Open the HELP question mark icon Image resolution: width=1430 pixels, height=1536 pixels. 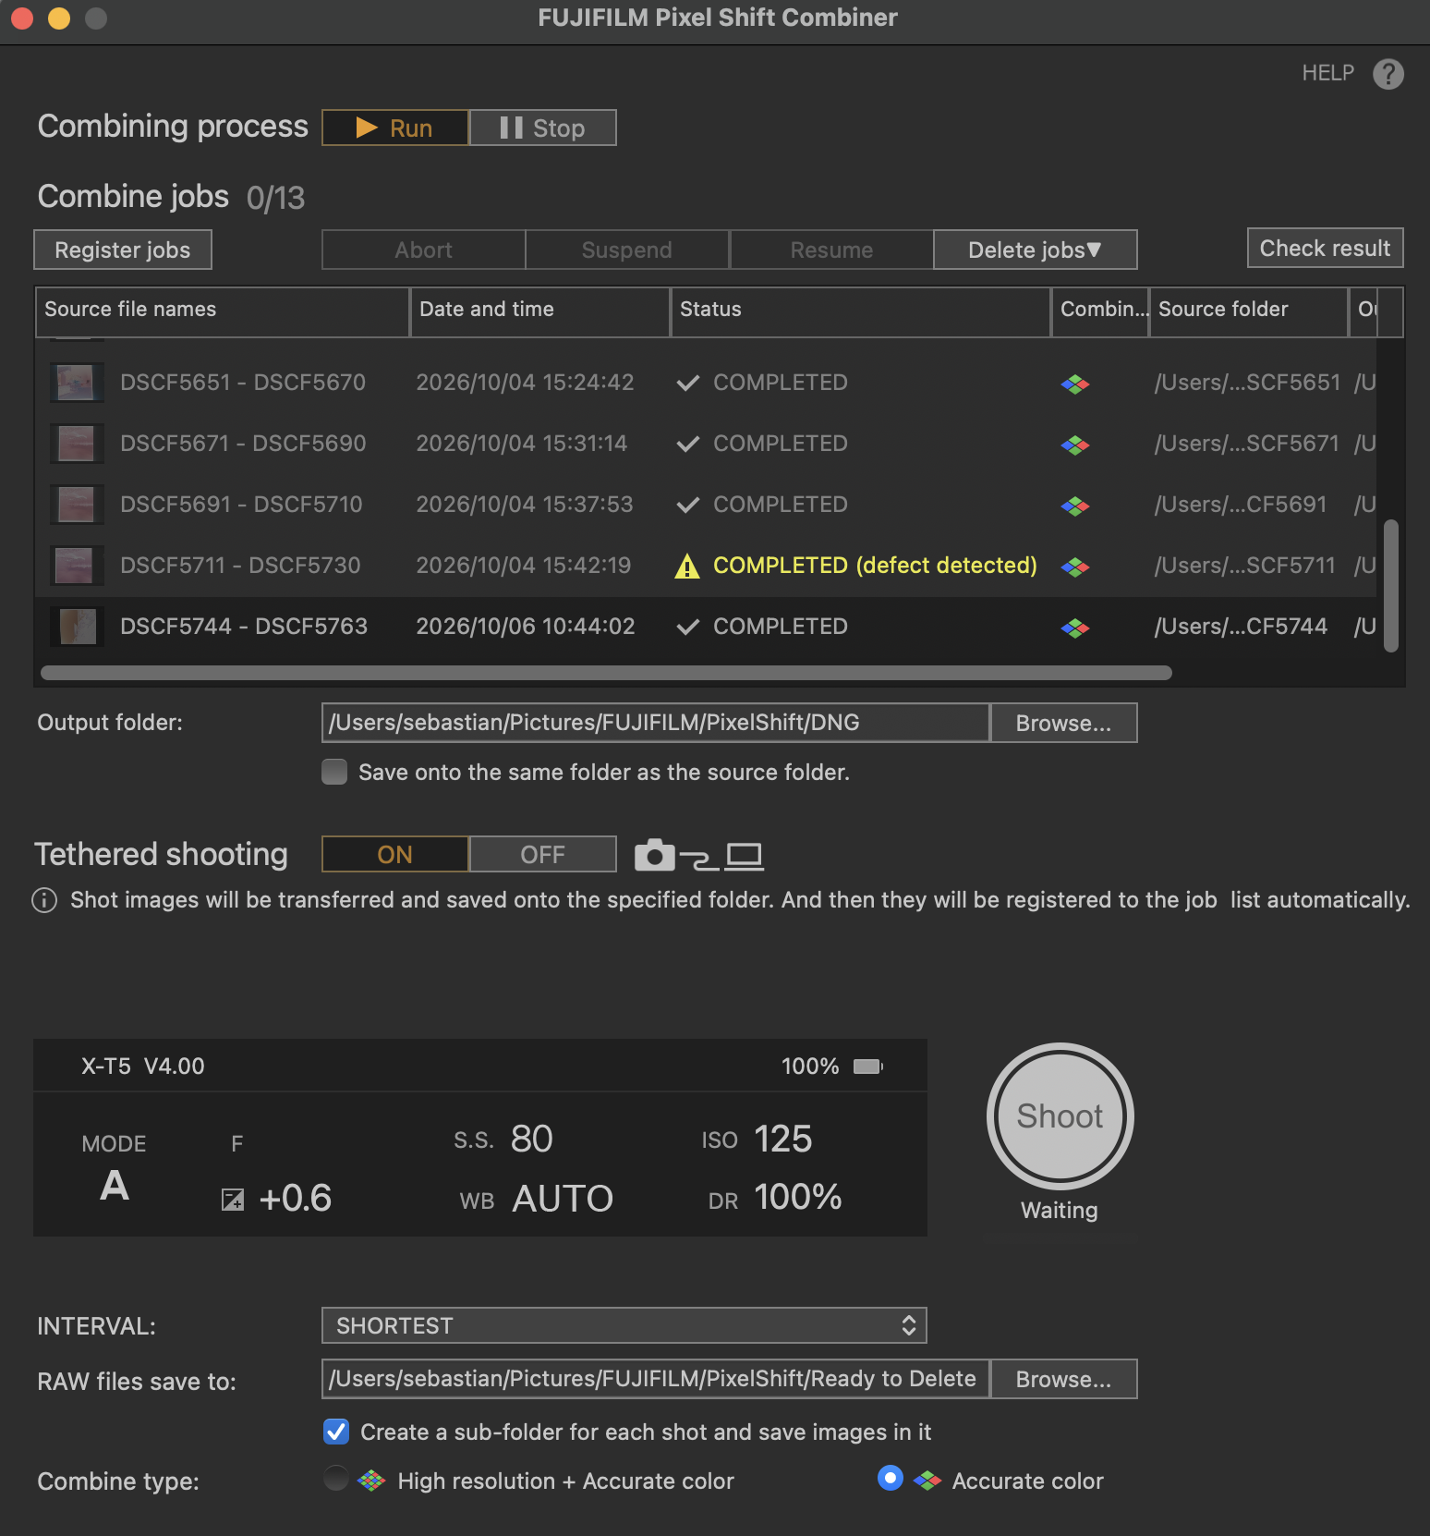[1388, 74]
